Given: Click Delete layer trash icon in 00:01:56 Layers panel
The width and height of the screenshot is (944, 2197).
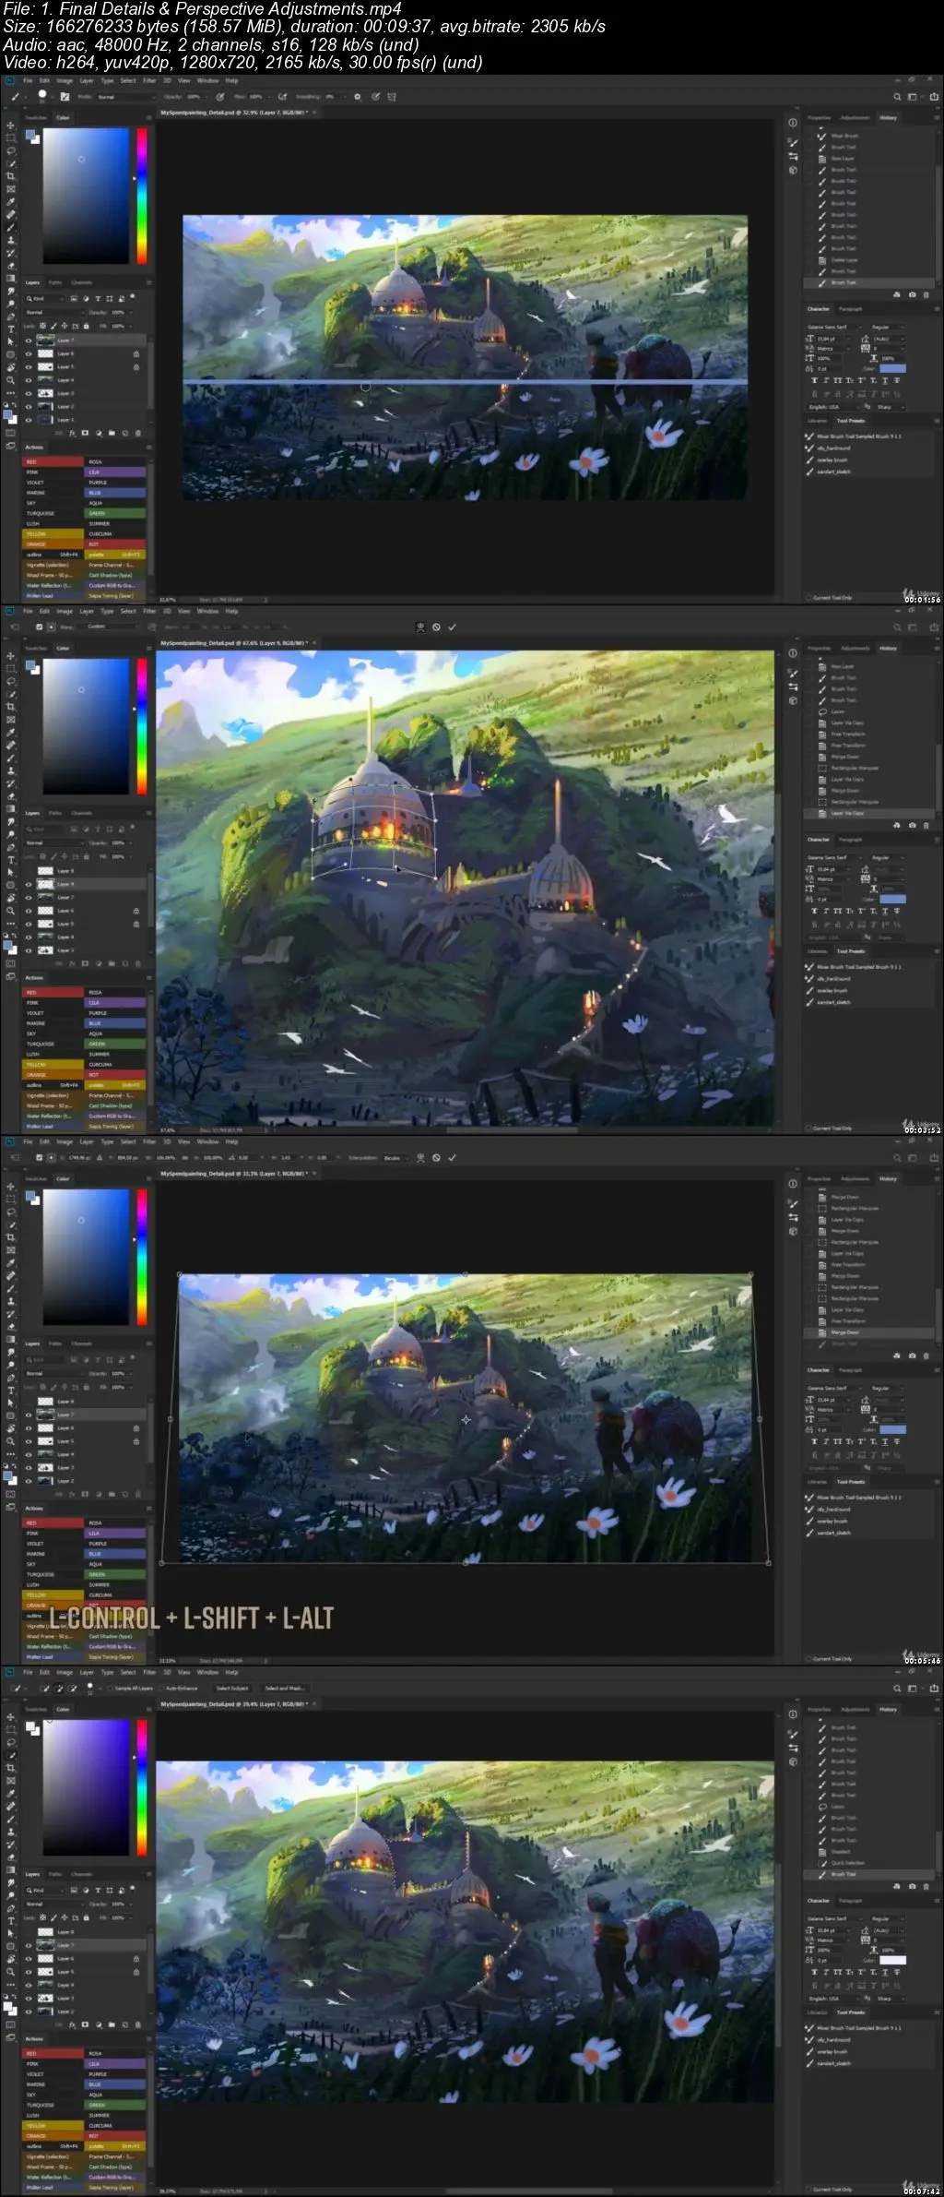Looking at the screenshot, I should pyautogui.click(x=137, y=433).
